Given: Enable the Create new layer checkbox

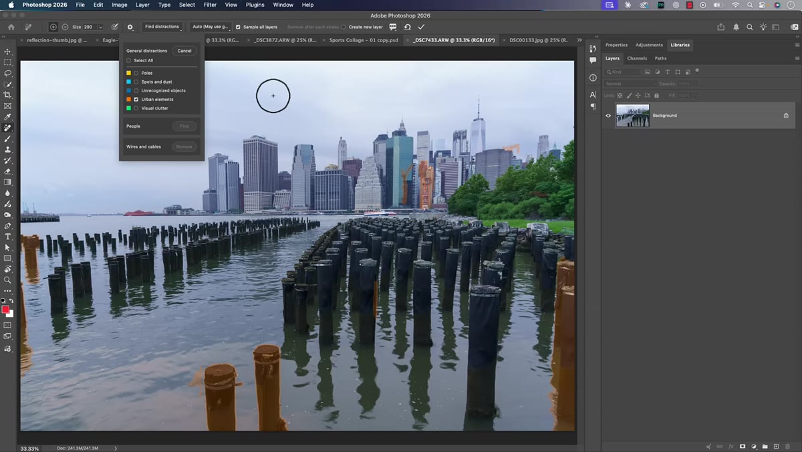Looking at the screenshot, I should pos(344,27).
